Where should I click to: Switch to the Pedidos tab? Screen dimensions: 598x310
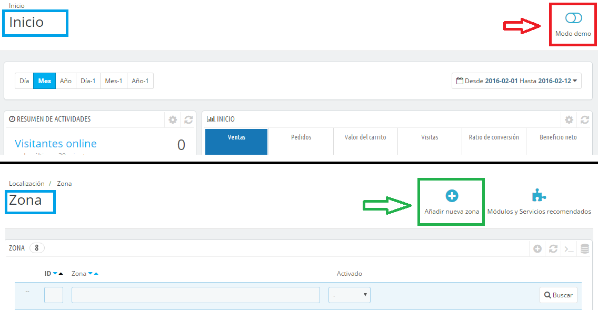[301, 142]
